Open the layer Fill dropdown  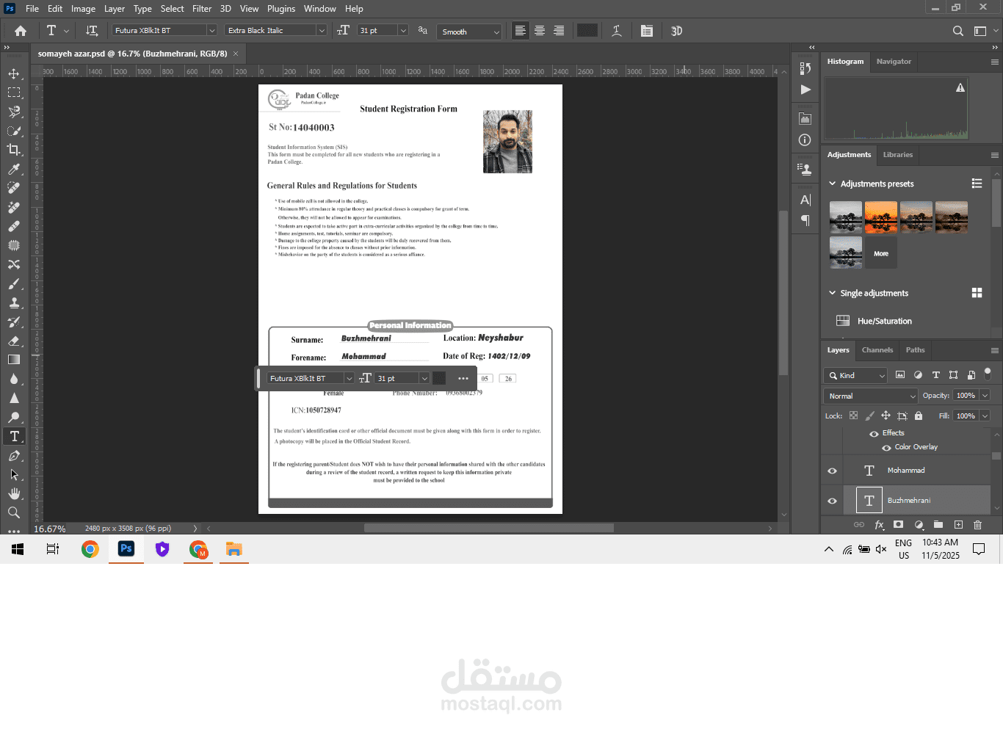point(985,416)
